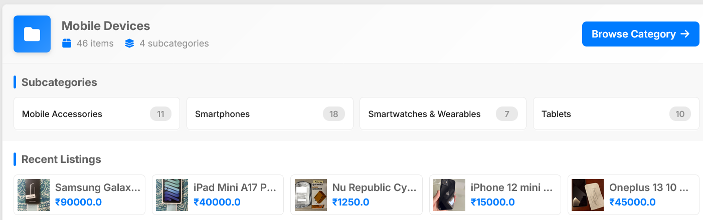Click the 11 count badge on Mobile Accessories
The image size is (703, 220).
(x=160, y=114)
